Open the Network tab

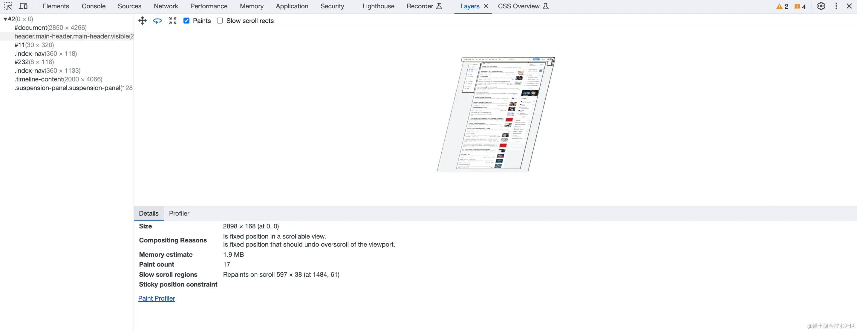coord(166,6)
